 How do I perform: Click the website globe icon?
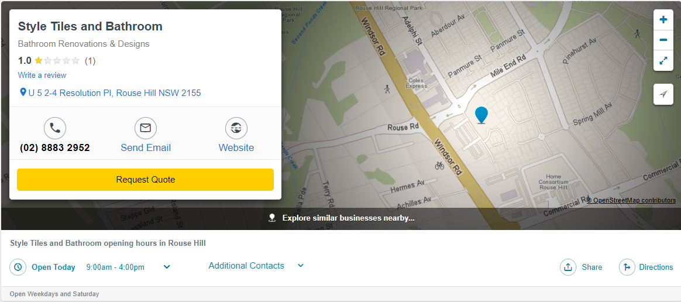coord(236,128)
